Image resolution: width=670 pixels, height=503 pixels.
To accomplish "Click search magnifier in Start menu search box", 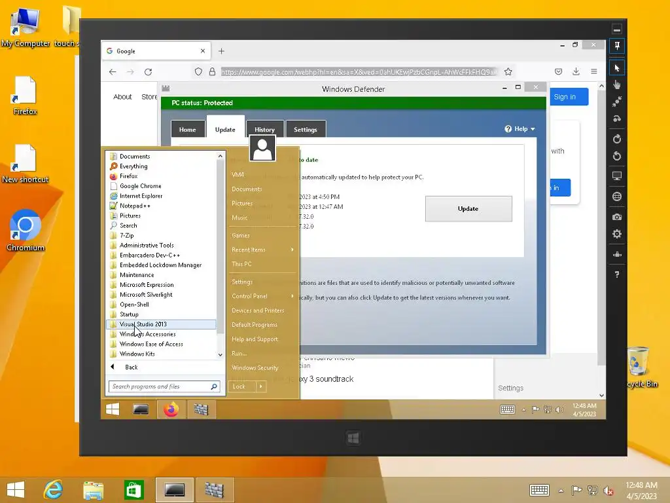I will click(x=214, y=386).
